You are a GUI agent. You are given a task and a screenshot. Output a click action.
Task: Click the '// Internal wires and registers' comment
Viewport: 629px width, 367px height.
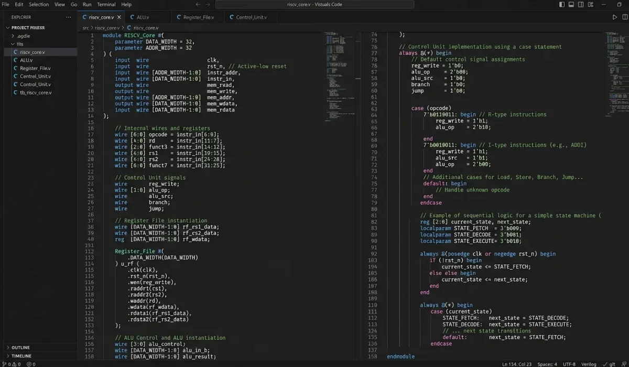(162, 128)
